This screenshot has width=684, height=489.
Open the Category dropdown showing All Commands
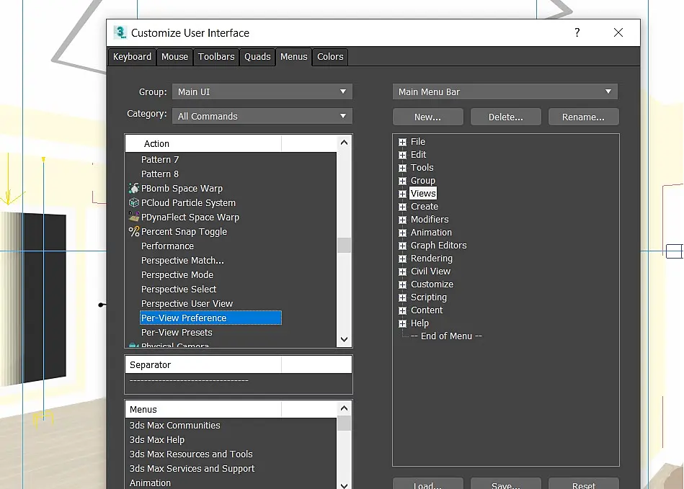(x=262, y=116)
